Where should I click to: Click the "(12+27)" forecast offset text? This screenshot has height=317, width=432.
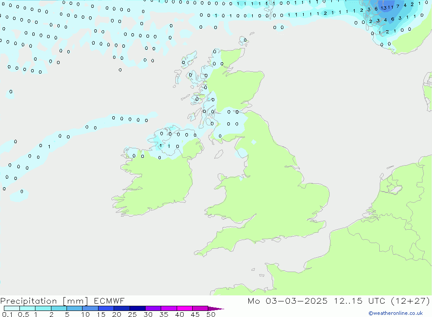tap(410, 301)
